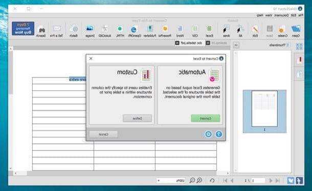This screenshot has height=191, width=312.
Task: Cancel the Convert to Excel dialog
Action: point(103,134)
